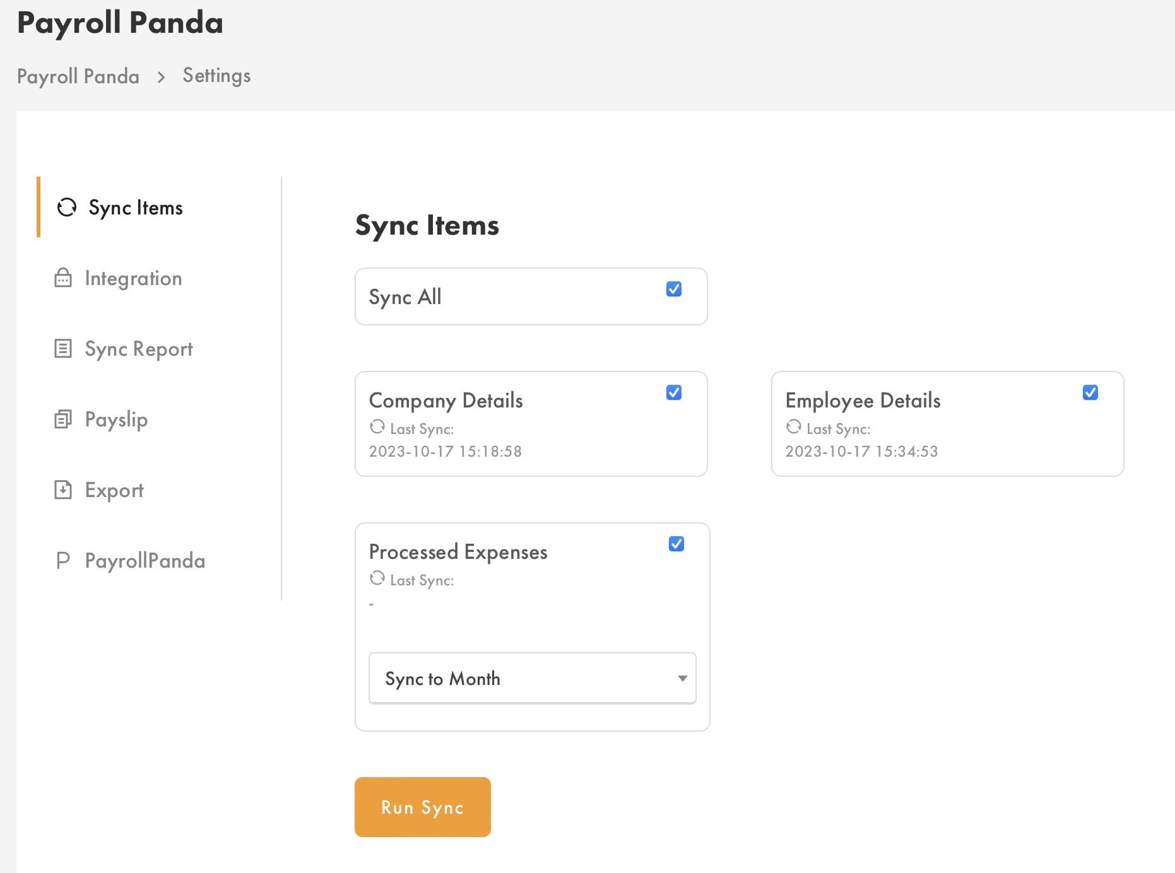Click Last Sync label under Processed Expenses
1175x873 pixels.
coord(422,580)
